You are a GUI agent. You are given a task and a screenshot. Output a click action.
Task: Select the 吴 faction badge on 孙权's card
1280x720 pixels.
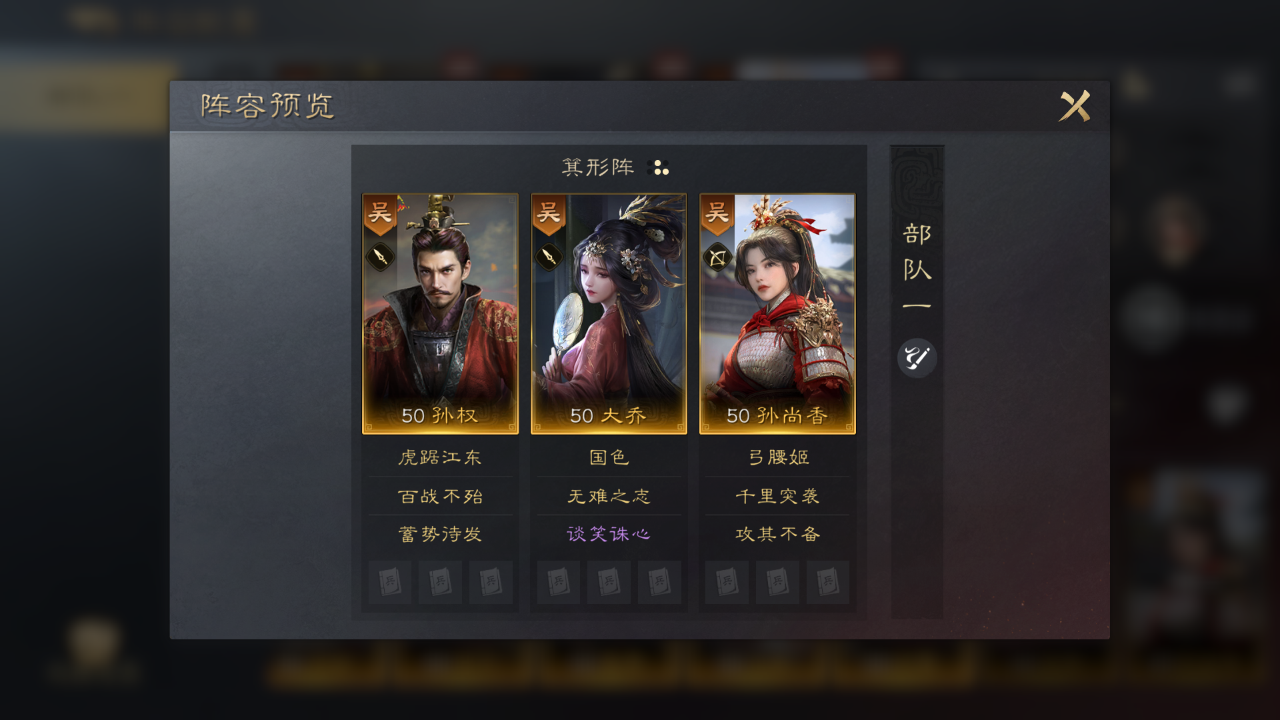380,215
